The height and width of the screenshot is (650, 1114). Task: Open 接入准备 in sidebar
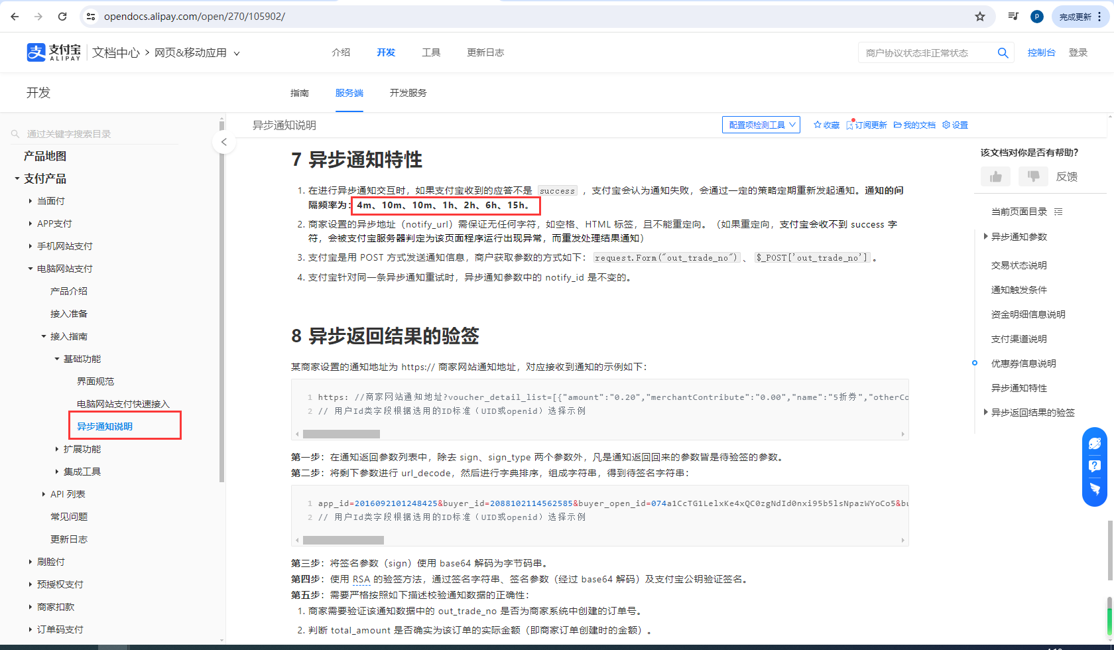(x=69, y=314)
